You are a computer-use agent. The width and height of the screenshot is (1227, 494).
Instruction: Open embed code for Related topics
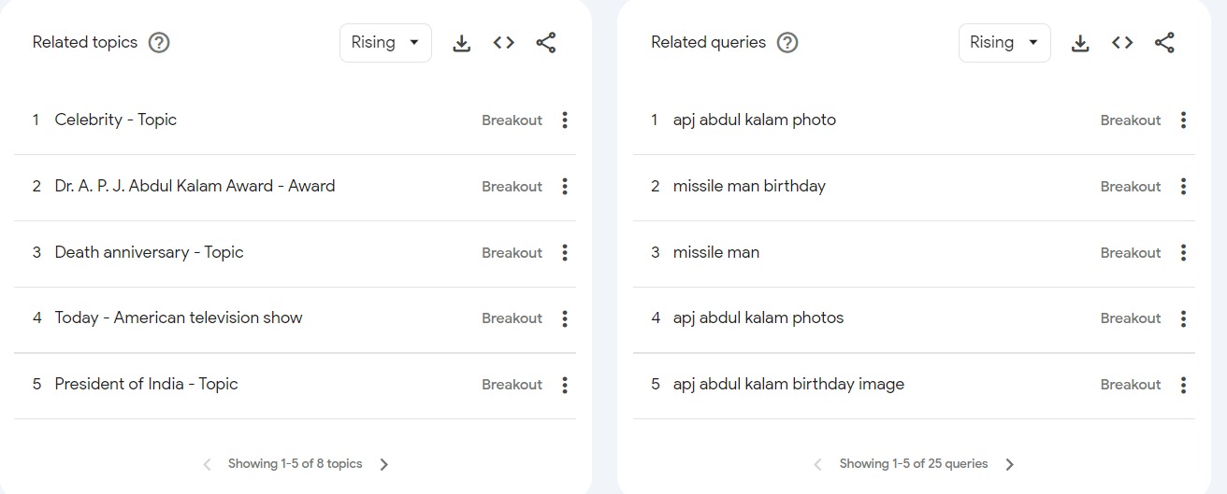[x=504, y=43]
